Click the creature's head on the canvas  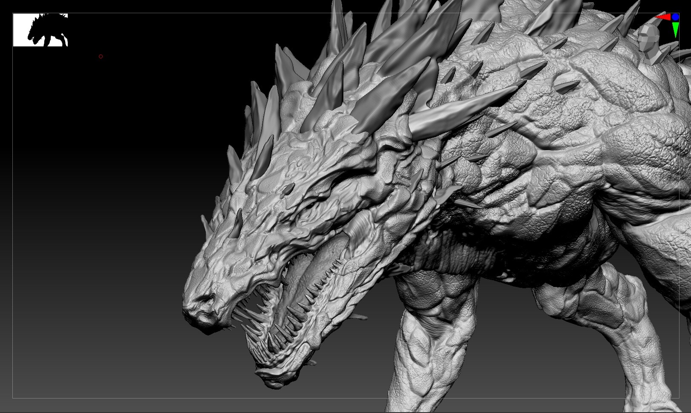click(x=277, y=234)
